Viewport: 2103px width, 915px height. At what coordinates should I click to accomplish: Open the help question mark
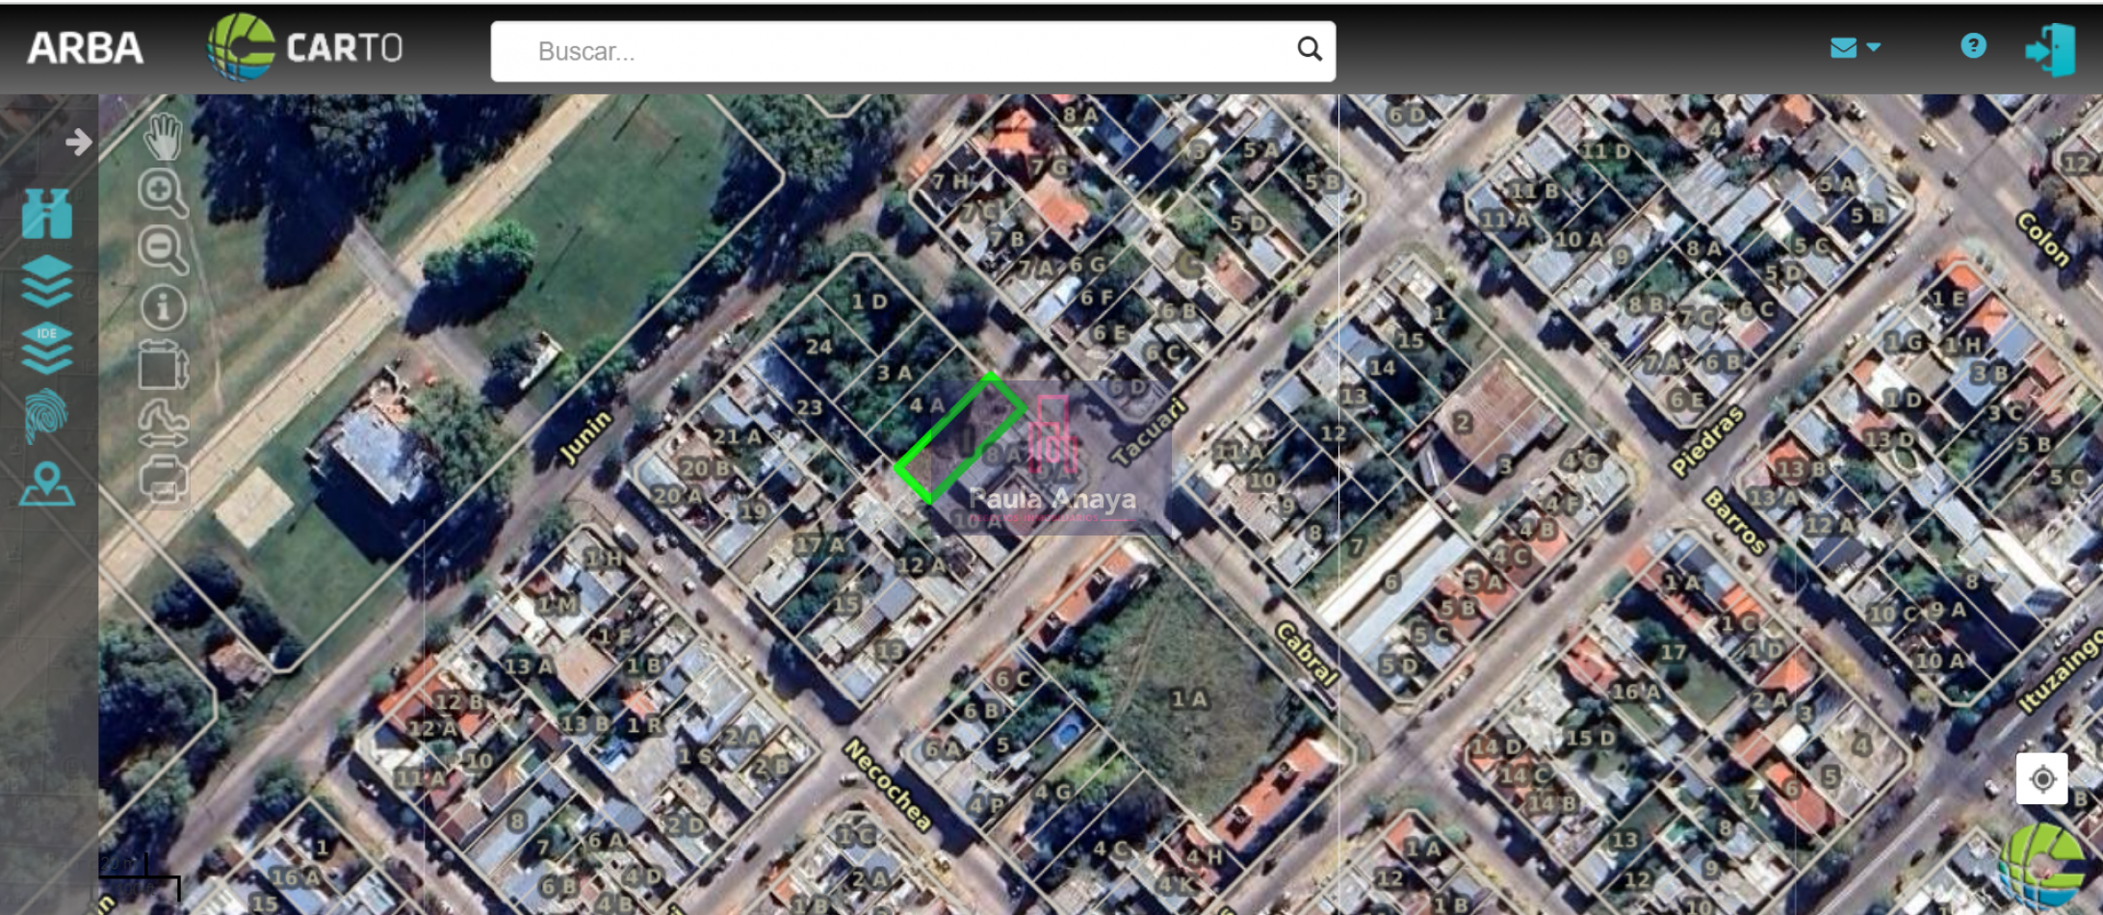pyautogui.click(x=1973, y=46)
